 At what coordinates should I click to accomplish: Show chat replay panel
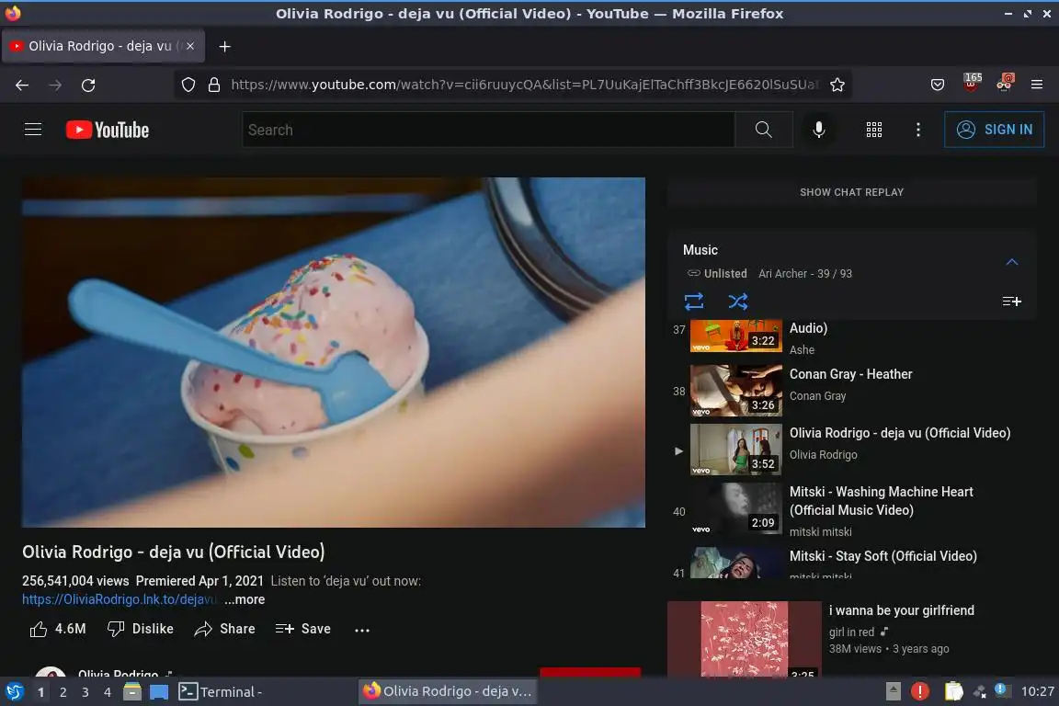pyautogui.click(x=851, y=192)
